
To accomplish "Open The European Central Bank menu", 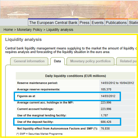I will coord(53,23).
